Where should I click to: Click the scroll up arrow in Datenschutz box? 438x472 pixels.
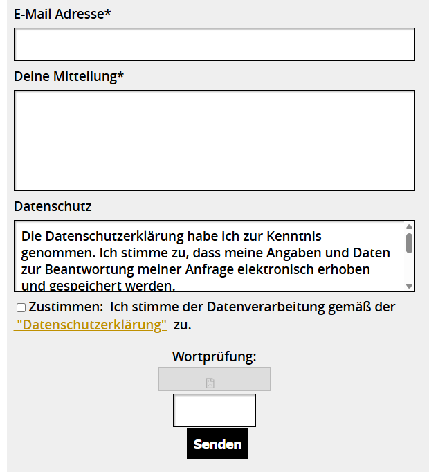[x=409, y=227]
